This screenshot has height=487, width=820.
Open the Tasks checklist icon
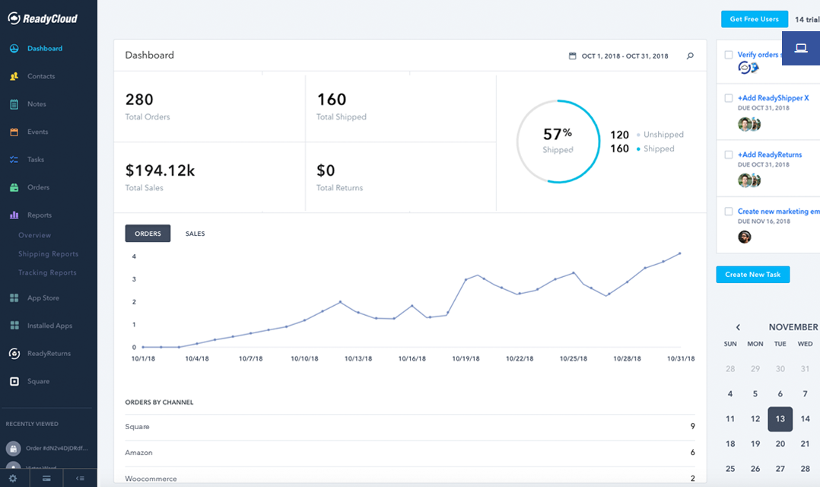tap(14, 160)
